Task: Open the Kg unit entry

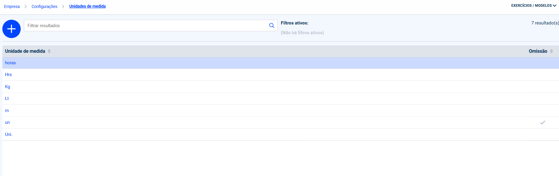Action: click(7, 87)
